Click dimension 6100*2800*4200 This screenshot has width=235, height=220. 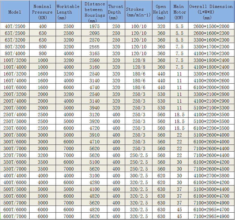(x=211, y=182)
